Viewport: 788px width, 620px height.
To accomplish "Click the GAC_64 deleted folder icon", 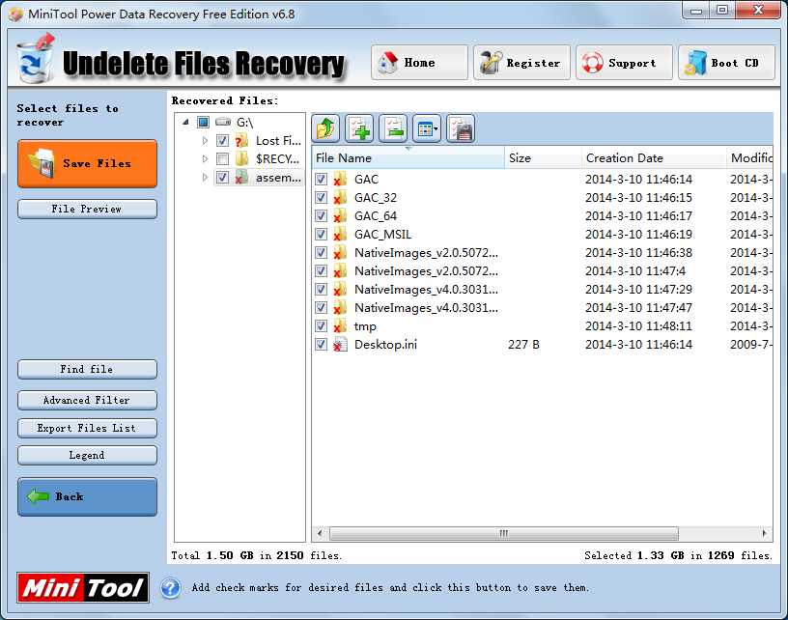I will pos(340,216).
